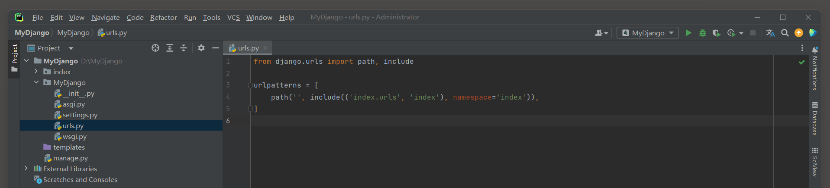Expand the index folder
Screen dimensions: 830x188
(x=36, y=72)
